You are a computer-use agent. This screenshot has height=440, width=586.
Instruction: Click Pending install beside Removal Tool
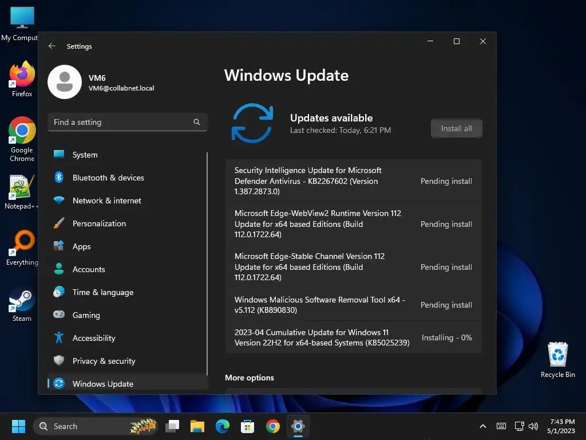tap(446, 305)
